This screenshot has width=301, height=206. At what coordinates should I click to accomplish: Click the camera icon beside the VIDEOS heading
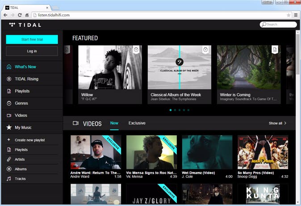coord(75,123)
